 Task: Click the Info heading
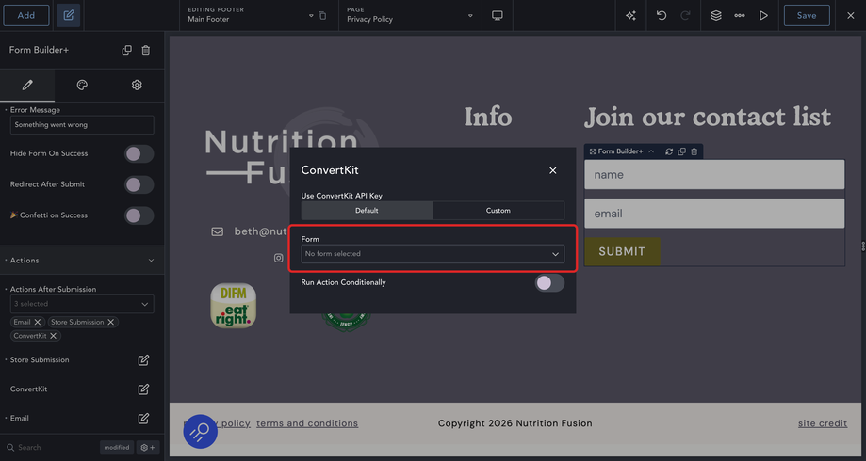click(488, 117)
